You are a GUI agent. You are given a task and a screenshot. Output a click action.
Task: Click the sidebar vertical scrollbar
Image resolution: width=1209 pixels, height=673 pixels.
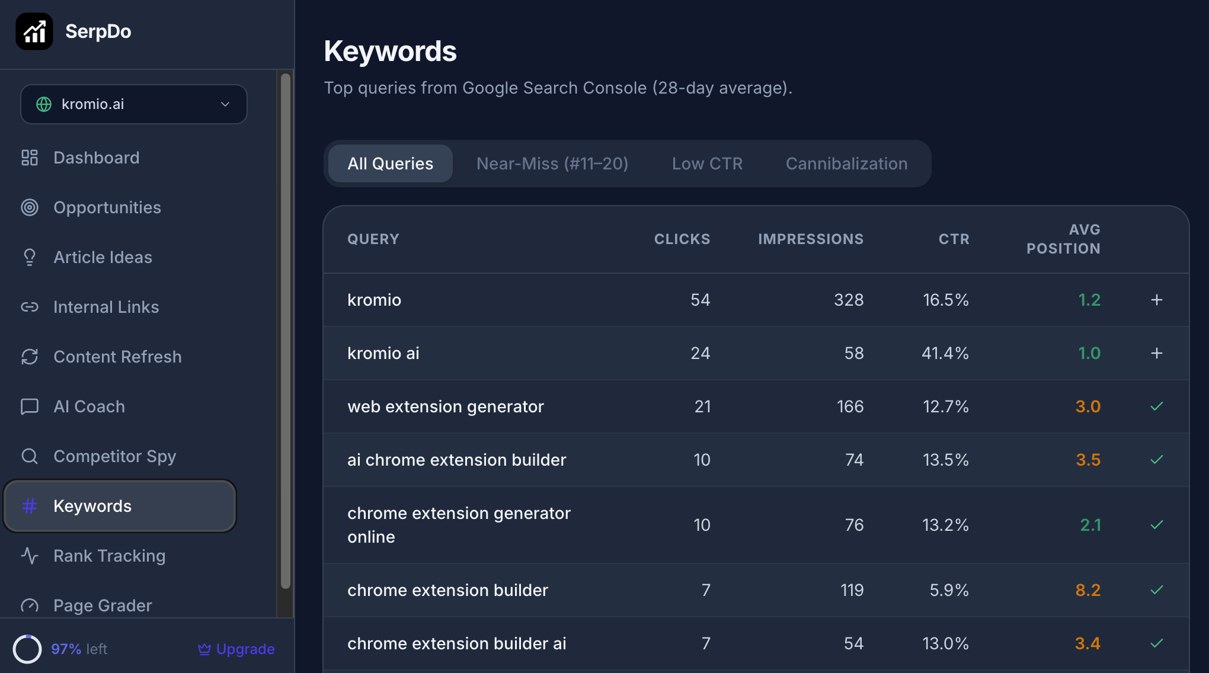tap(286, 331)
